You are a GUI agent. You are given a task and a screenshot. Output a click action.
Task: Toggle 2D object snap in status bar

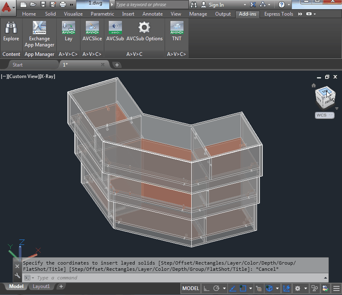pyautogui.click(x=243, y=288)
